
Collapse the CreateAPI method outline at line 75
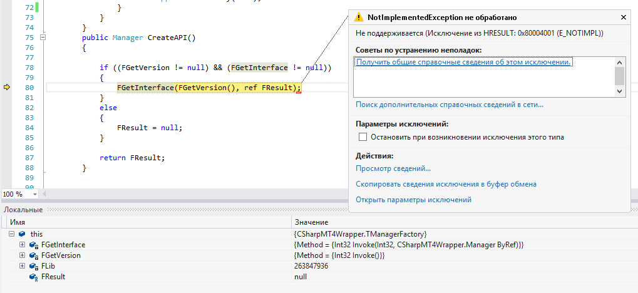43,38
